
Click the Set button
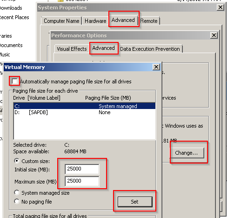click(135, 202)
